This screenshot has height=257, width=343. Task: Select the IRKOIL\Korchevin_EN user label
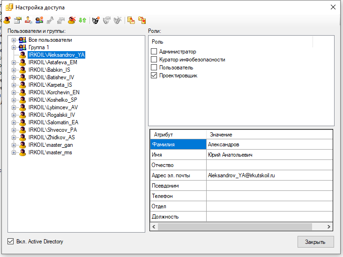pos(54,92)
